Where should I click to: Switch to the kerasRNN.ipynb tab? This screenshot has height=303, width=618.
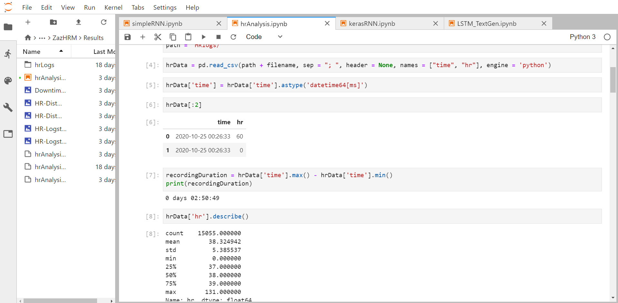[372, 24]
